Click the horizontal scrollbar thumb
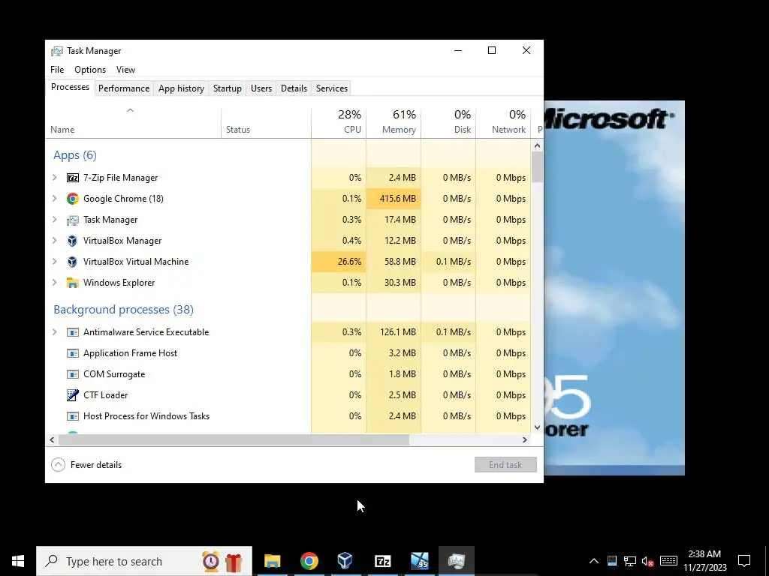The height and width of the screenshot is (576, 769). point(234,439)
